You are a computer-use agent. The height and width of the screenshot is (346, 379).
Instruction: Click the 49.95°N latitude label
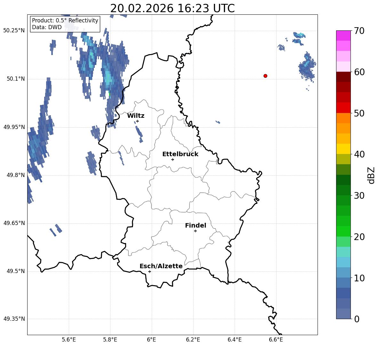14,127
